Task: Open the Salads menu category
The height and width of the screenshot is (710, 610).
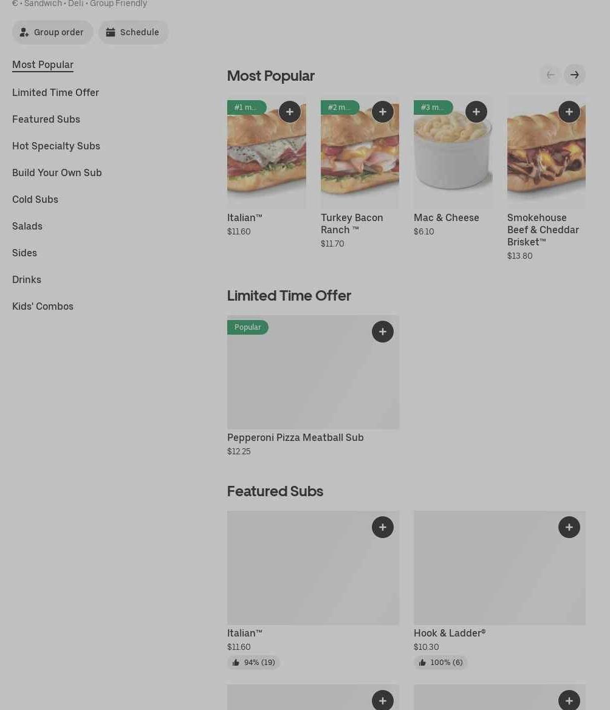Action: click(27, 226)
